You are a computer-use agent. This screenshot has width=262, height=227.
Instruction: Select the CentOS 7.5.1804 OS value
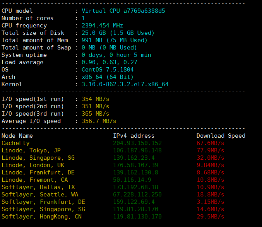(108, 70)
